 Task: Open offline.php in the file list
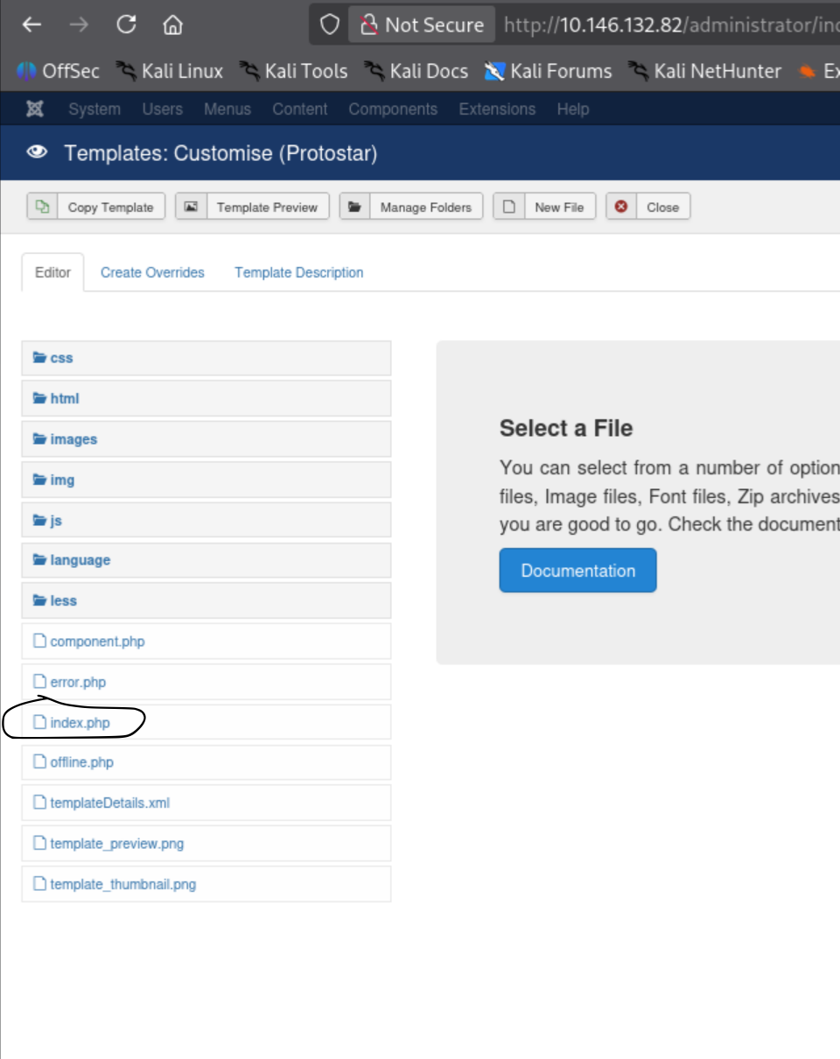tap(206, 762)
